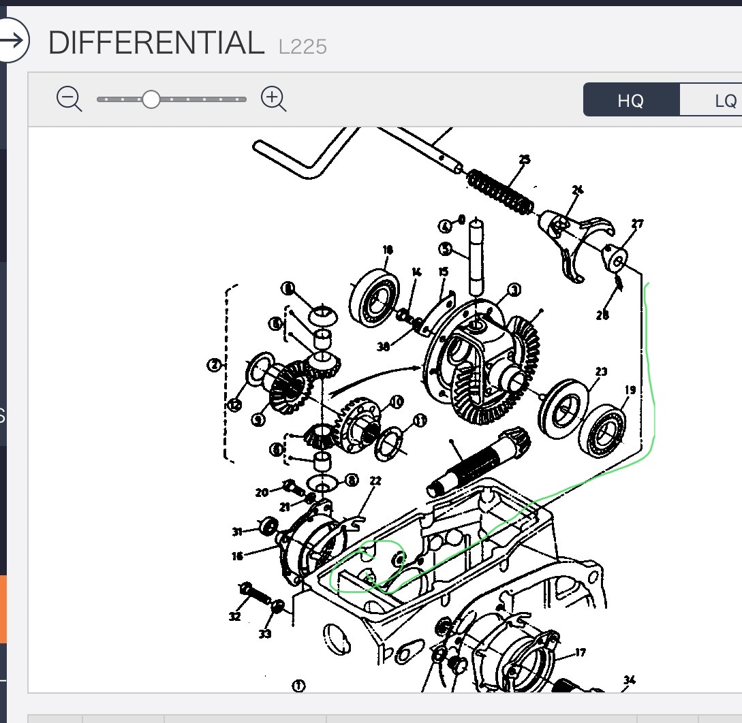Switch diagram to HQ quality
Image resolution: width=742 pixels, height=723 pixels.
[x=630, y=101]
